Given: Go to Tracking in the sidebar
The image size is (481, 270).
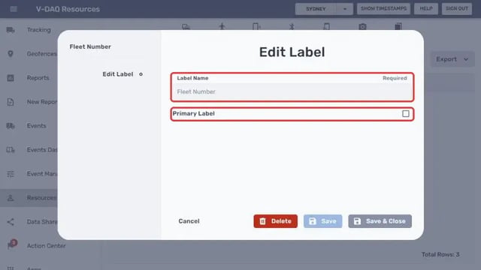Looking at the screenshot, I should tap(39, 30).
